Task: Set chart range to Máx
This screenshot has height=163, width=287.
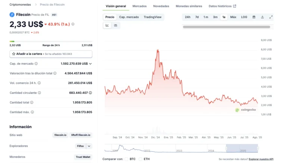Action: tap(233, 17)
